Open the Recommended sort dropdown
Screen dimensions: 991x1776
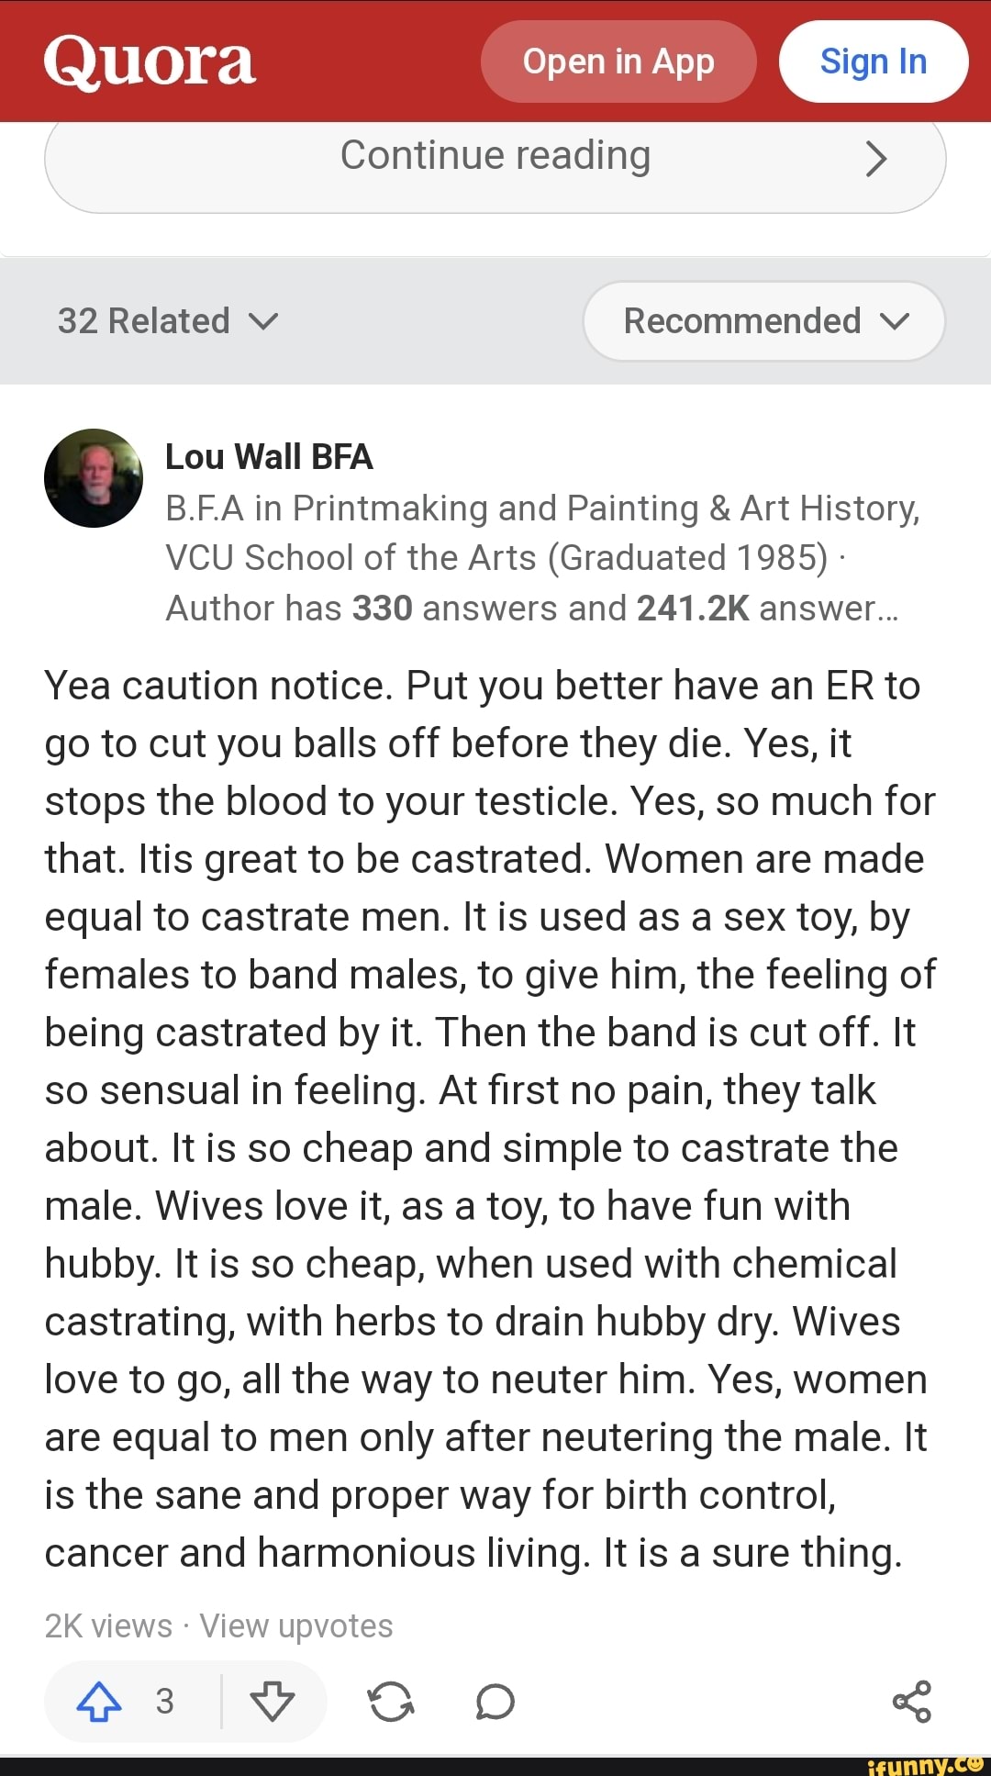pos(763,321)
